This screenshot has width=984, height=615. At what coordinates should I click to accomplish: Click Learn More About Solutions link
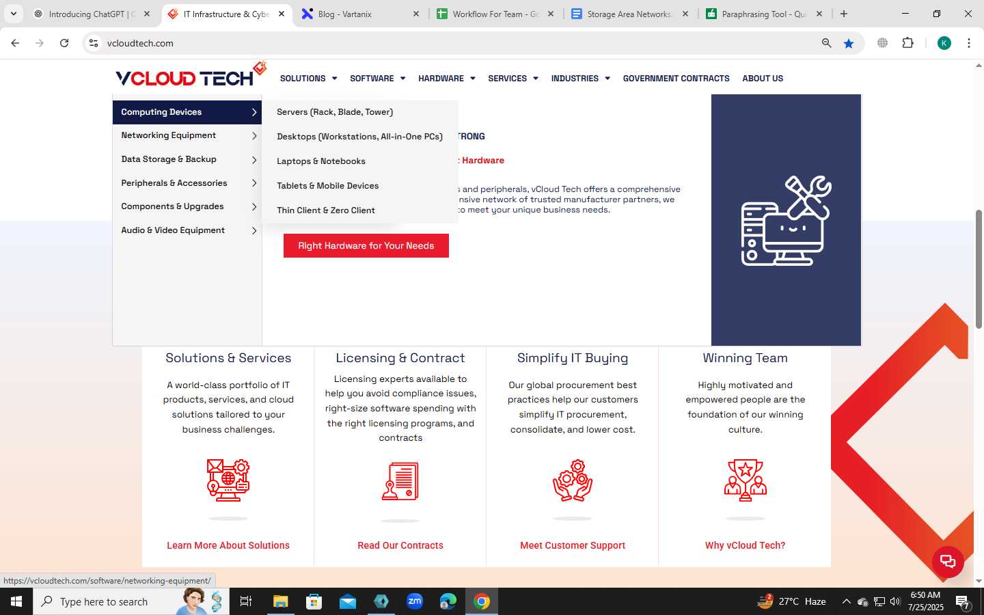click(228, 545)
